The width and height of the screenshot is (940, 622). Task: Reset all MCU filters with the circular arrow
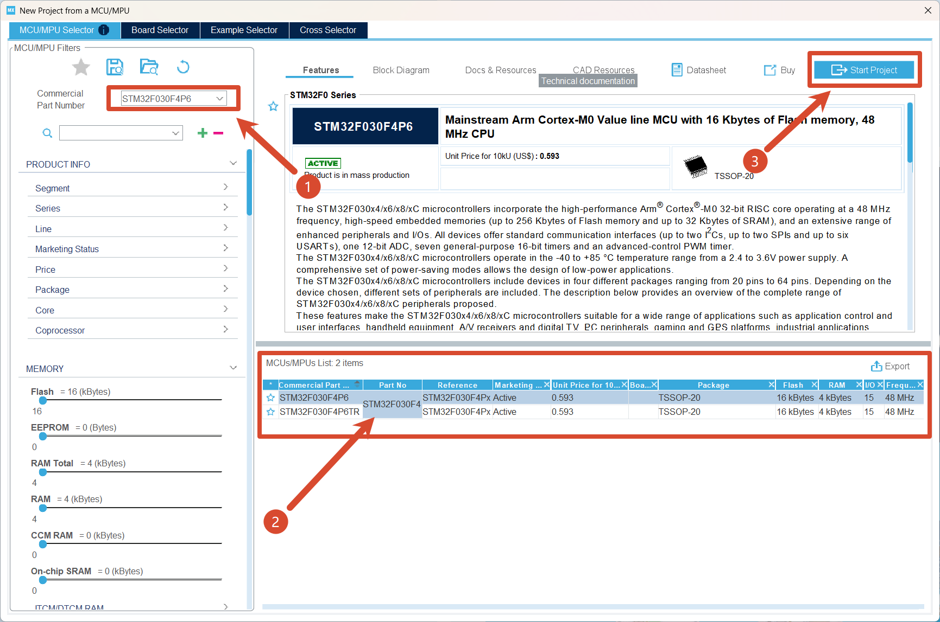click(183, 67)
